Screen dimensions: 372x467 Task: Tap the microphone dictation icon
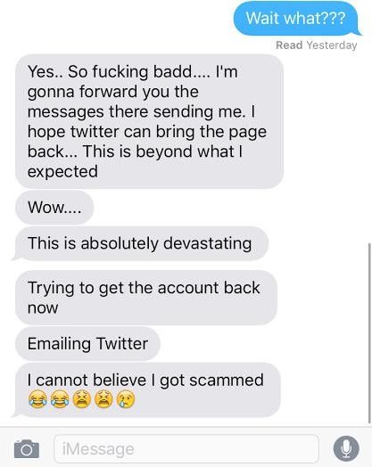[x=346, y=448]
